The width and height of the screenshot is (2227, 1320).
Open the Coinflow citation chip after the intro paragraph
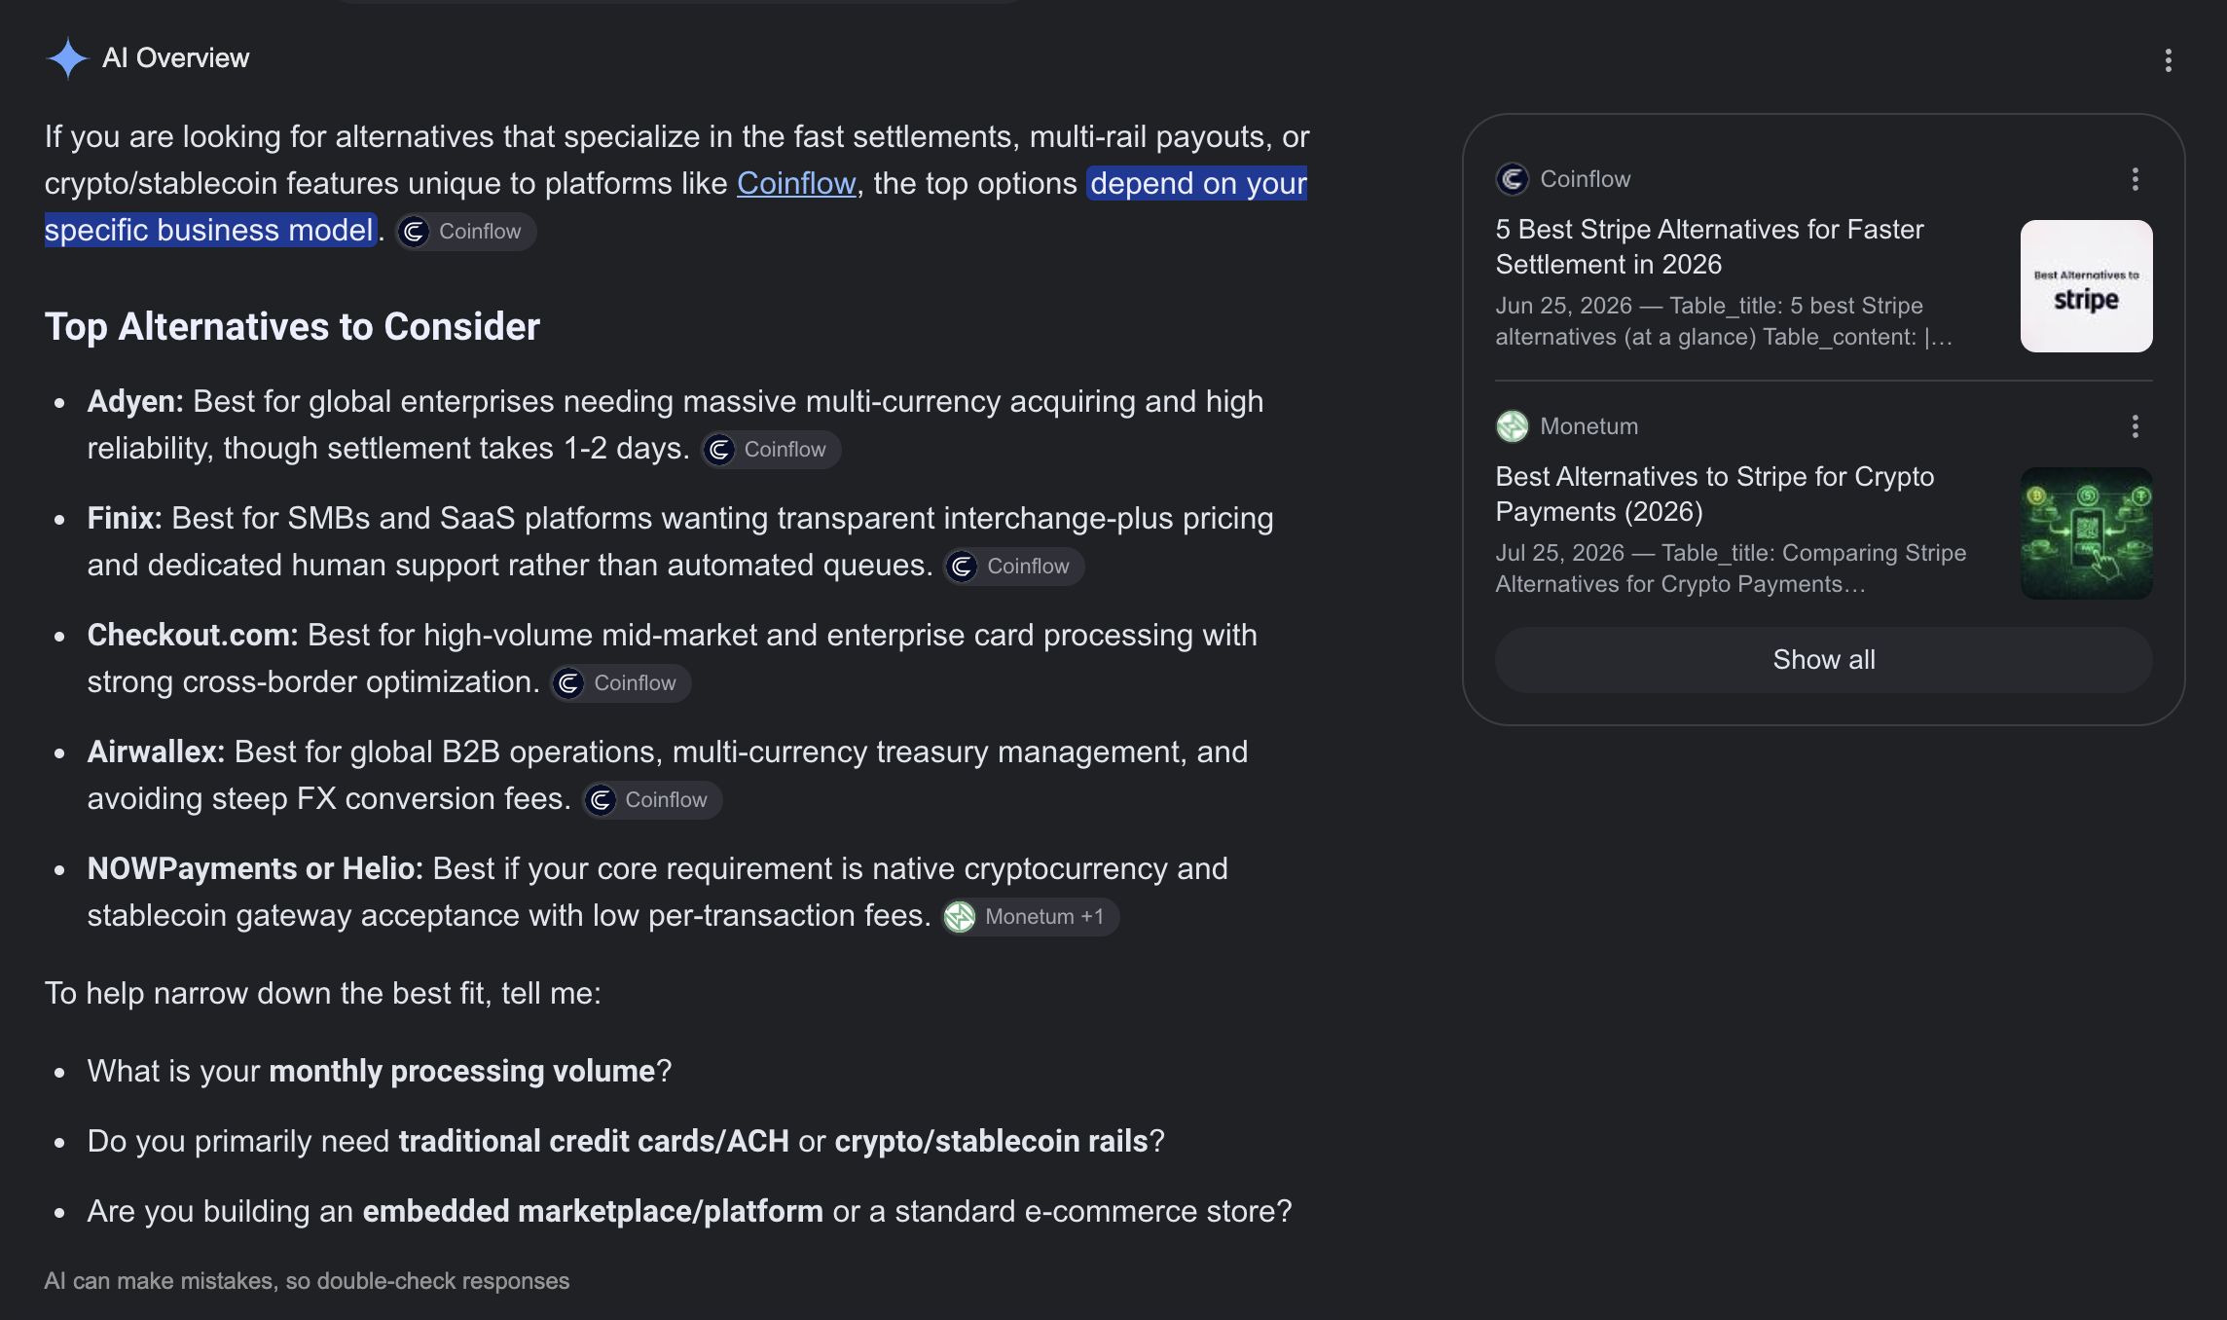coord(466,232)
